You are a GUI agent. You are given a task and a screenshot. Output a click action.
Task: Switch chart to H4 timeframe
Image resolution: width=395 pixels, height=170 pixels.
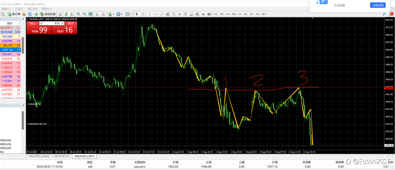246,14
